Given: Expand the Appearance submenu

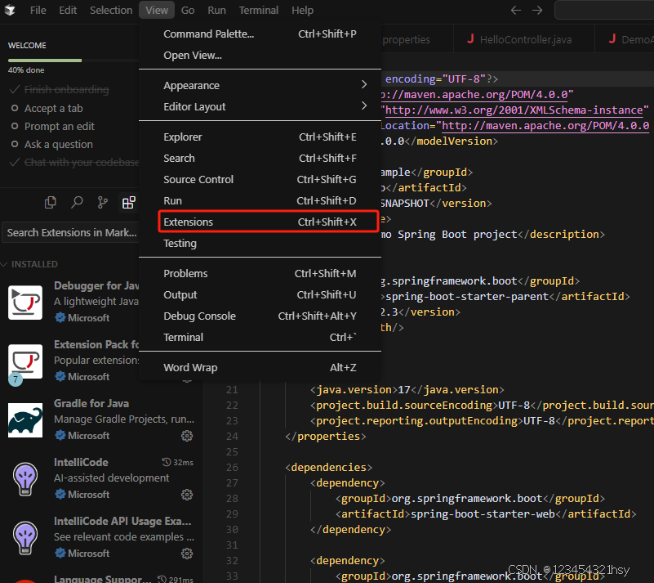Looking at the screenshot, I should [260, 85].
